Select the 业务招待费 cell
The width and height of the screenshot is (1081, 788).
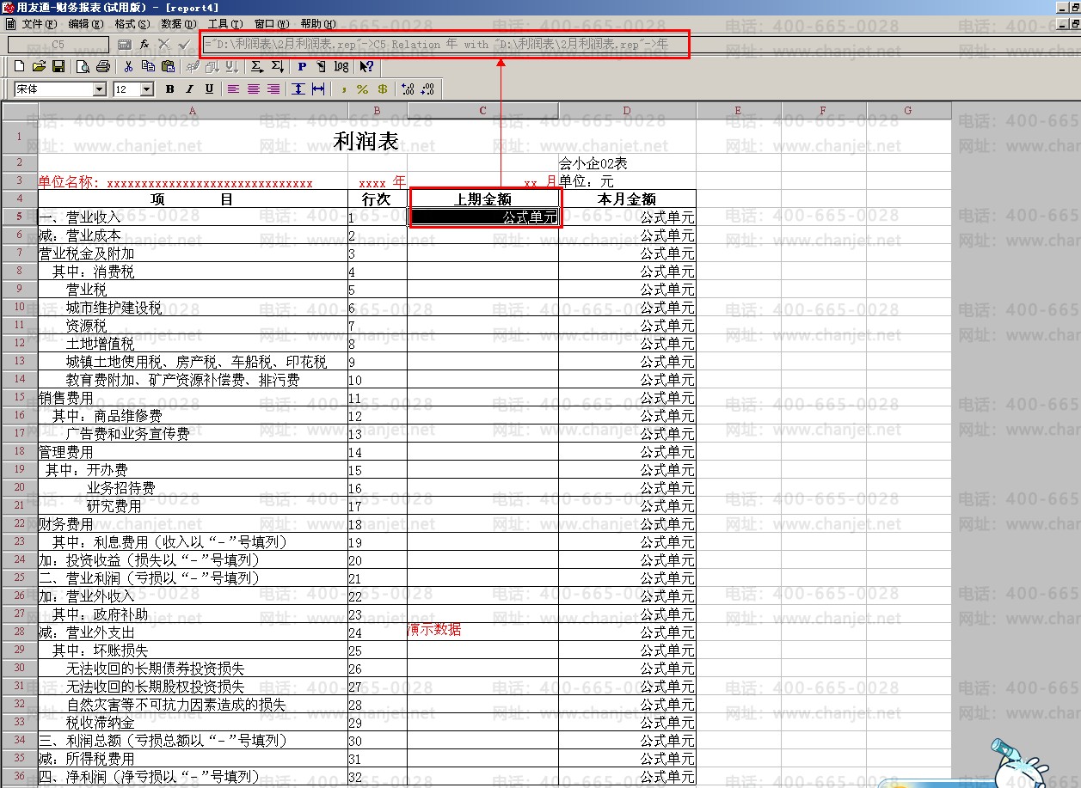(193, 488)
